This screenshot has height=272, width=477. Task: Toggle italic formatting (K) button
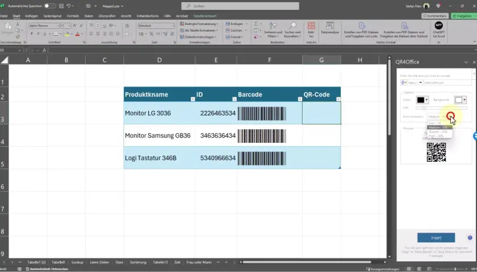coord(38,34)
